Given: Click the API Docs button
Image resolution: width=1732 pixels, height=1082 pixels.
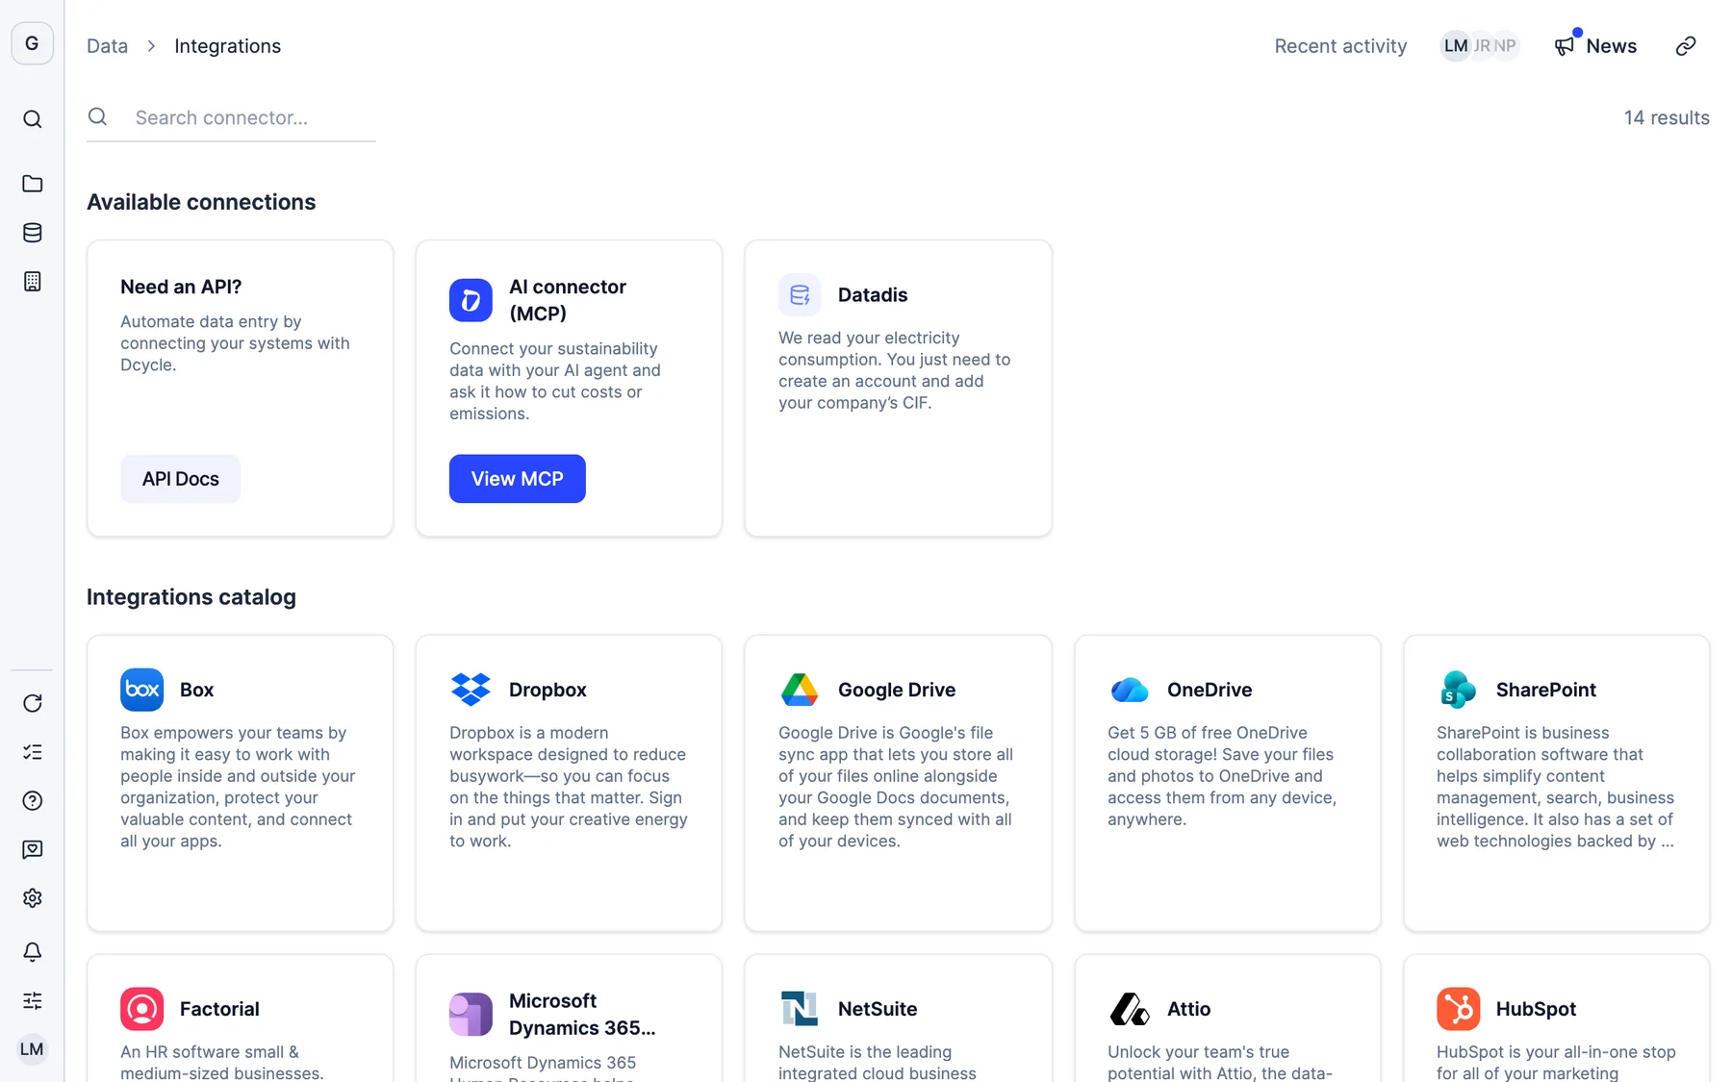Looking at the screenshot, I should point(181,479).
